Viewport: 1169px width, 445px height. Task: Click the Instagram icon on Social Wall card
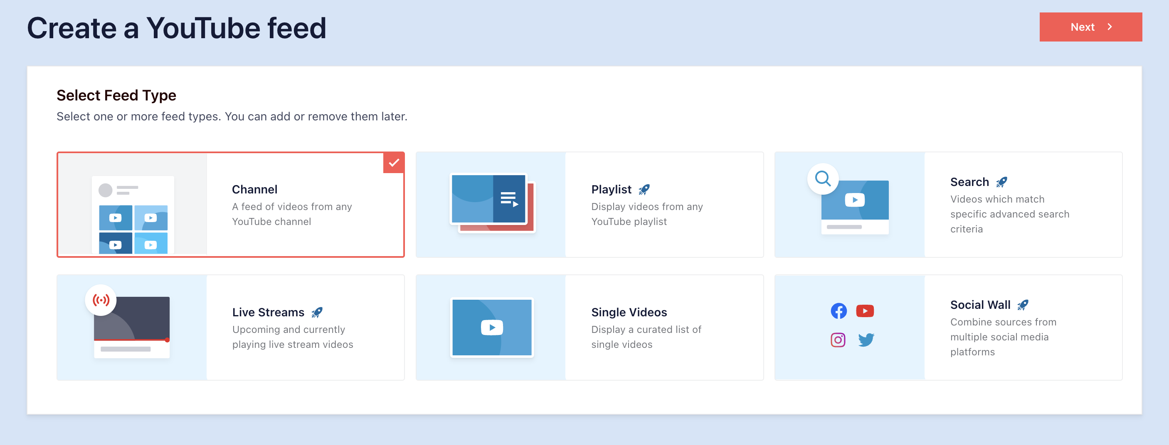838,340
